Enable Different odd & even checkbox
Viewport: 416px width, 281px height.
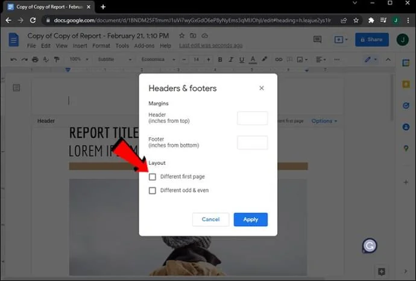pyautogui.click(x=153, y=190)
